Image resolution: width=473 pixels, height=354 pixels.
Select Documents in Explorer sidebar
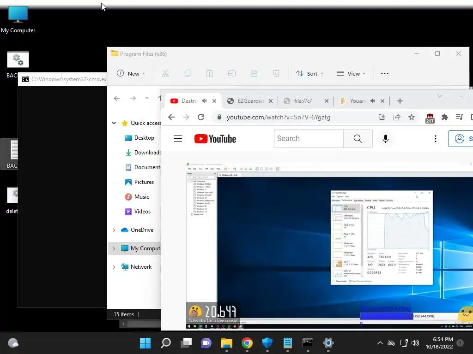(143, 167)
